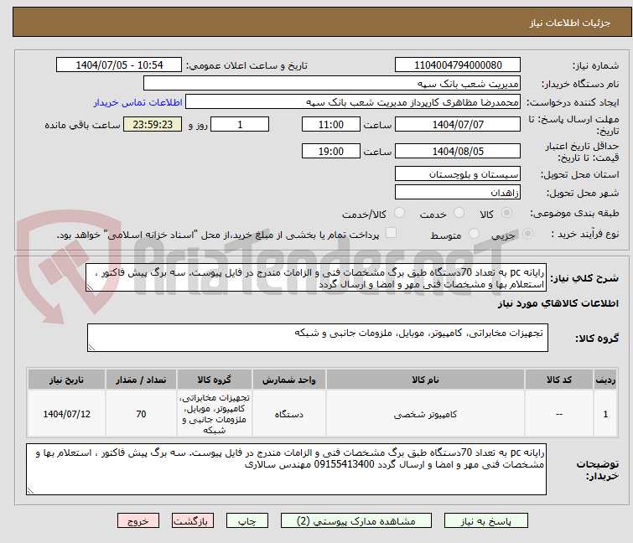Click the بازگشت back button

coord(193,521)
